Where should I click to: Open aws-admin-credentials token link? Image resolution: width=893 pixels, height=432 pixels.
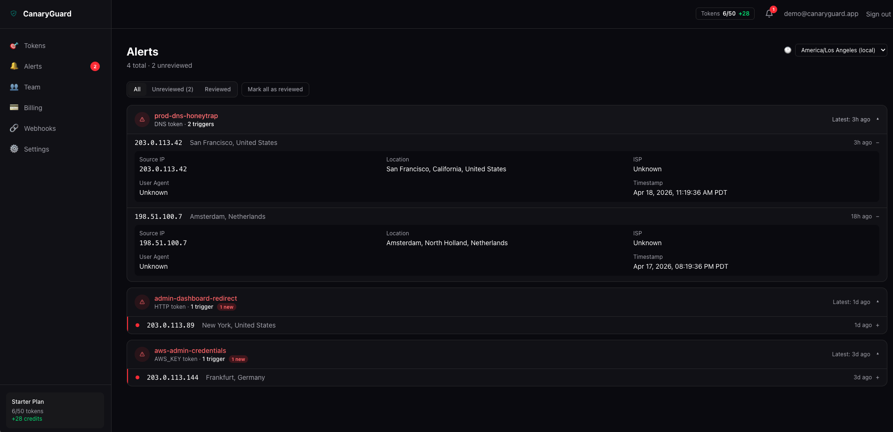click(190, 351)
